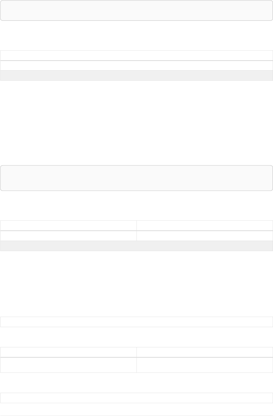Click second-row left cell of middle two-column table

[68, 236]
